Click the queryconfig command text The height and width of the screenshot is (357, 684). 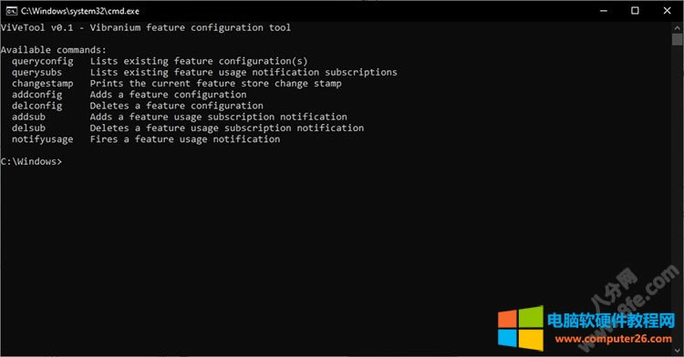[x=42, y=61]
